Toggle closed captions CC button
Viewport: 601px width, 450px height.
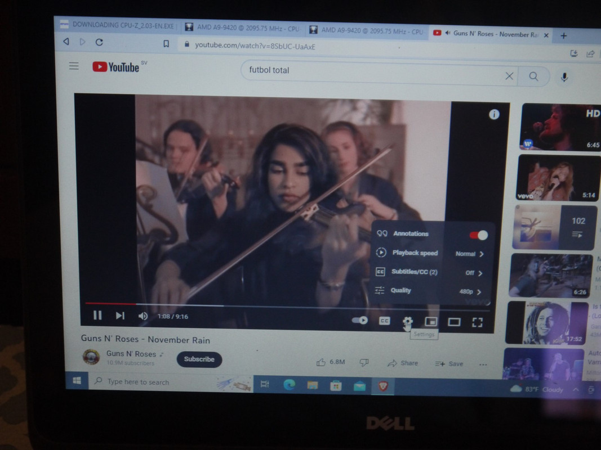(384, 321)
